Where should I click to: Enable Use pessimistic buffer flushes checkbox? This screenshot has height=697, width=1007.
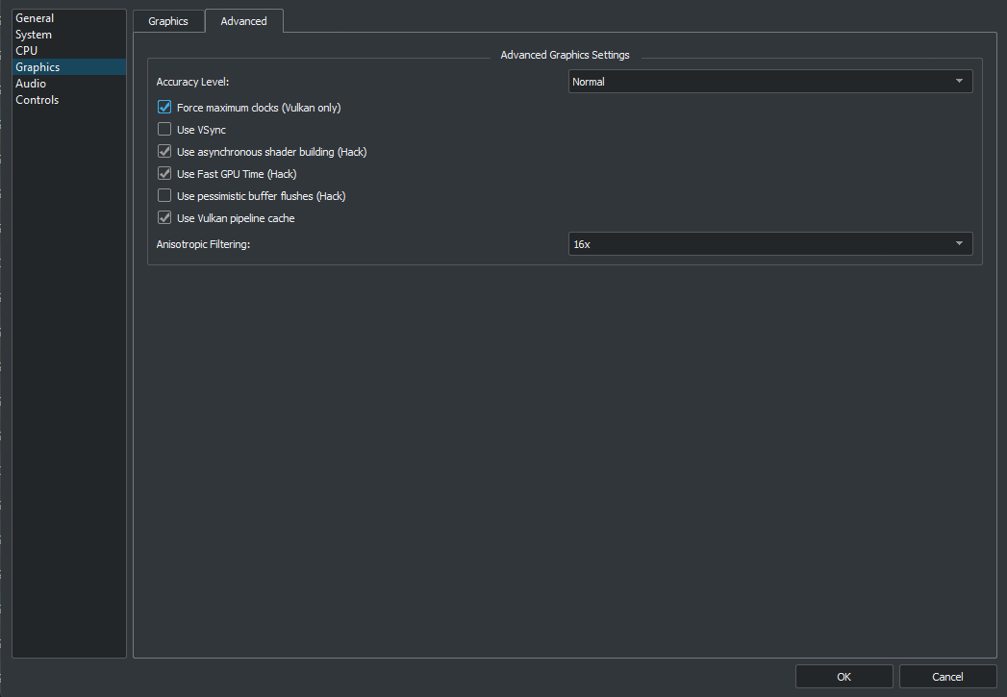coord(164,196)
